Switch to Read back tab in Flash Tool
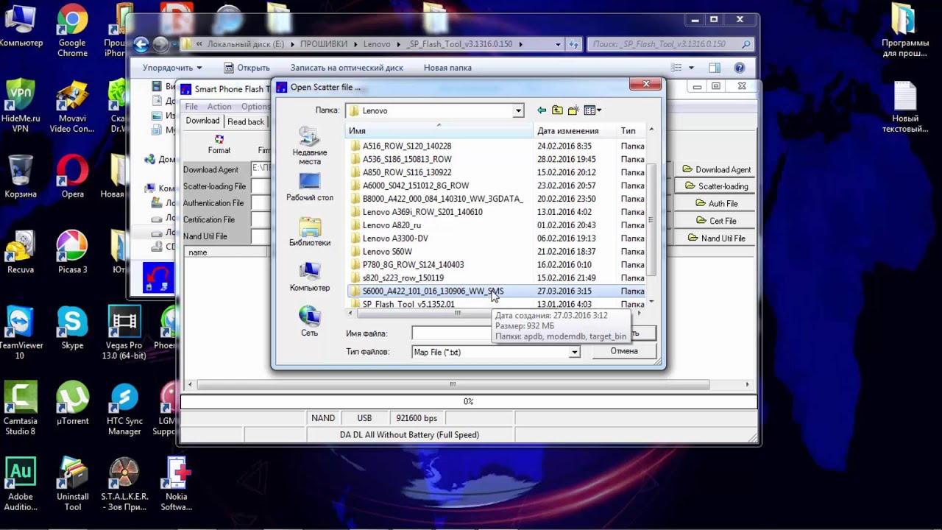942x530 pixels. coord(246,121)
